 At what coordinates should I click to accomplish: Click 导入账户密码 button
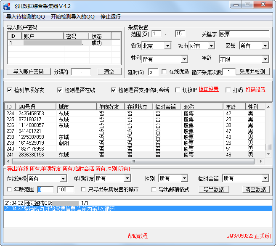point(28,71)
